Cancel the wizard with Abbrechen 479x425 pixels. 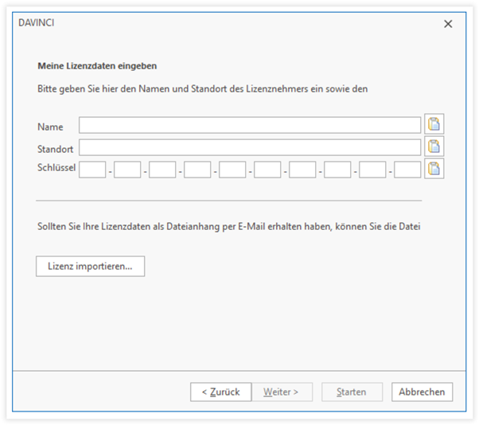[423, 392]
